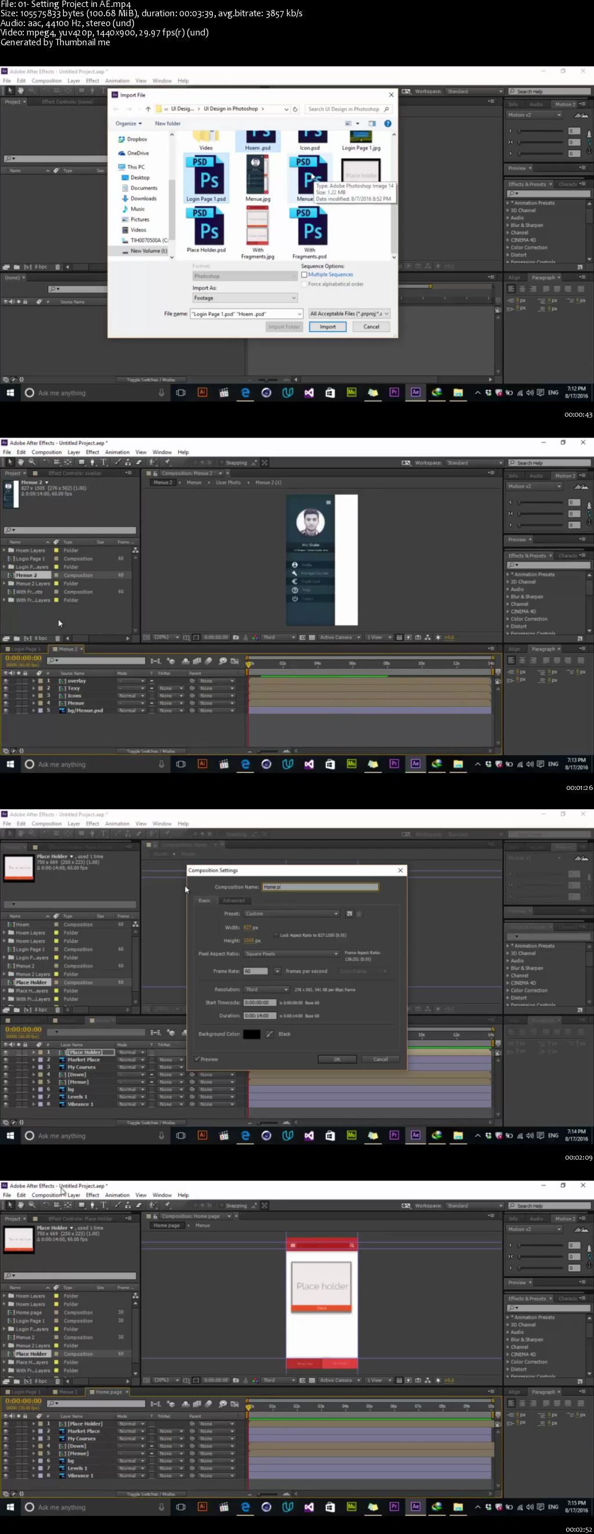Viewport: 594px width, 1534px height.
Task: Click the Composition Name field containing Home p
Action: [x=320, y=887]
